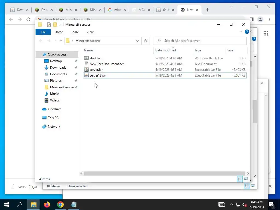Open Windows Start menu
The height and width of the screenshot is (210, 280).
[x=7, y=205]
